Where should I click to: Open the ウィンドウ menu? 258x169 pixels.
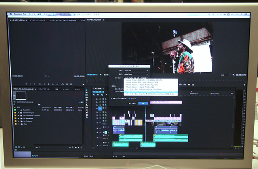(87, 14)
